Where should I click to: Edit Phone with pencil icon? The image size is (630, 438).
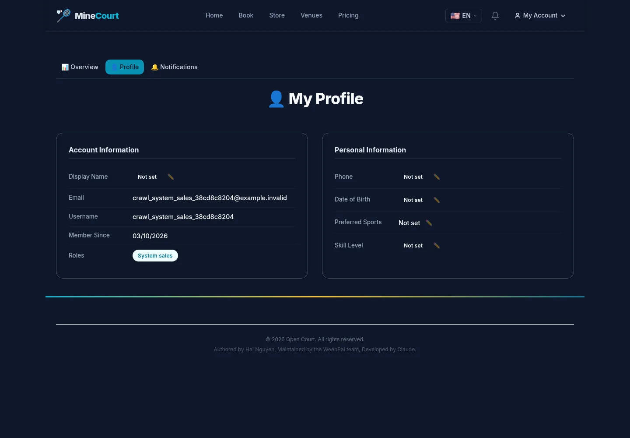pos(437,177)
